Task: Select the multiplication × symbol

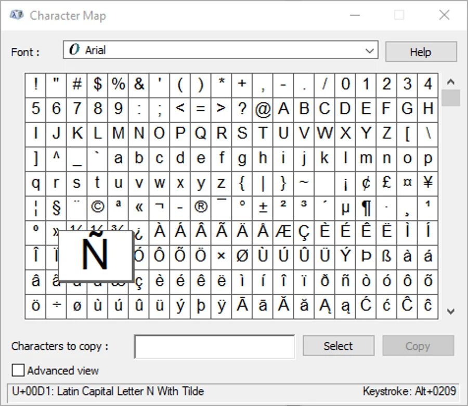Action: click(x=221, y=256)
